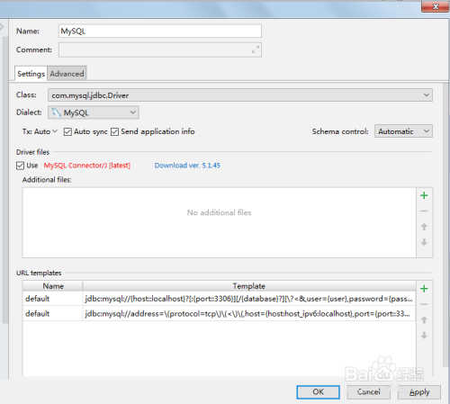Expand the Tx: Auto selector

[40, 131]
